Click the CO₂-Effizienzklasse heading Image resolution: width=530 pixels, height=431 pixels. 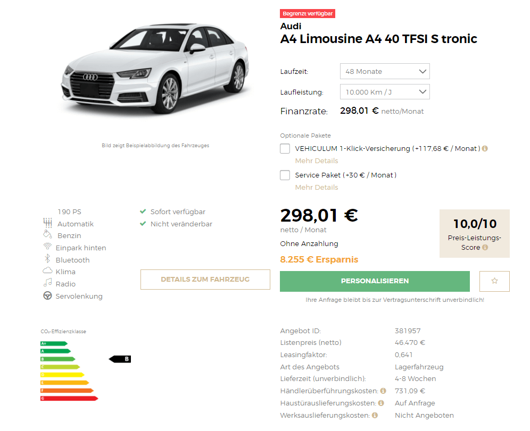(63, 332)
